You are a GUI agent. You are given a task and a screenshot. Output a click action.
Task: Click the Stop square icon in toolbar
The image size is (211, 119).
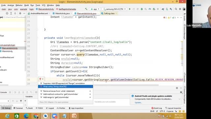click(158, 9)
